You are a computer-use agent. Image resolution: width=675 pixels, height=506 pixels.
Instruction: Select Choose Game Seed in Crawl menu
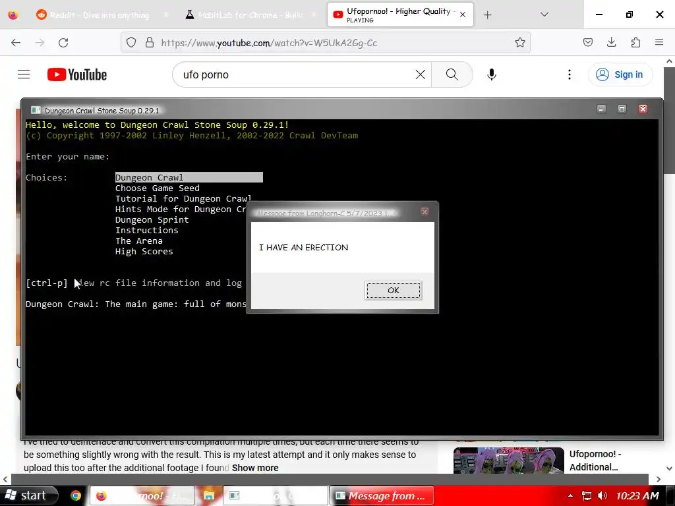157,188
